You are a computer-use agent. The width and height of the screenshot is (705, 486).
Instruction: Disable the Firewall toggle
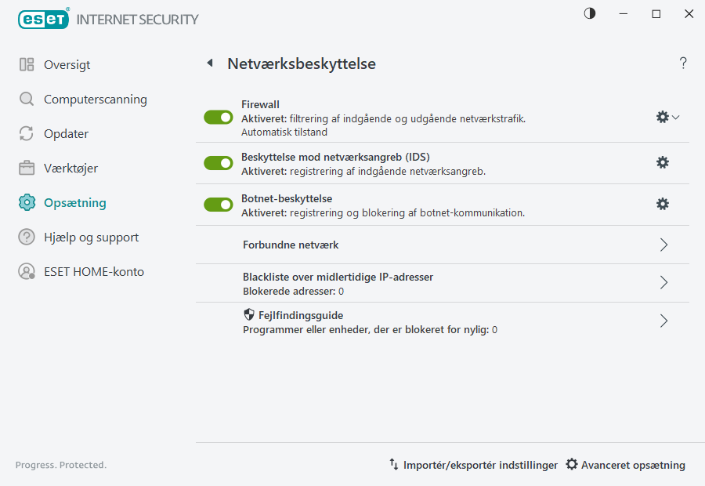[218, 117]
